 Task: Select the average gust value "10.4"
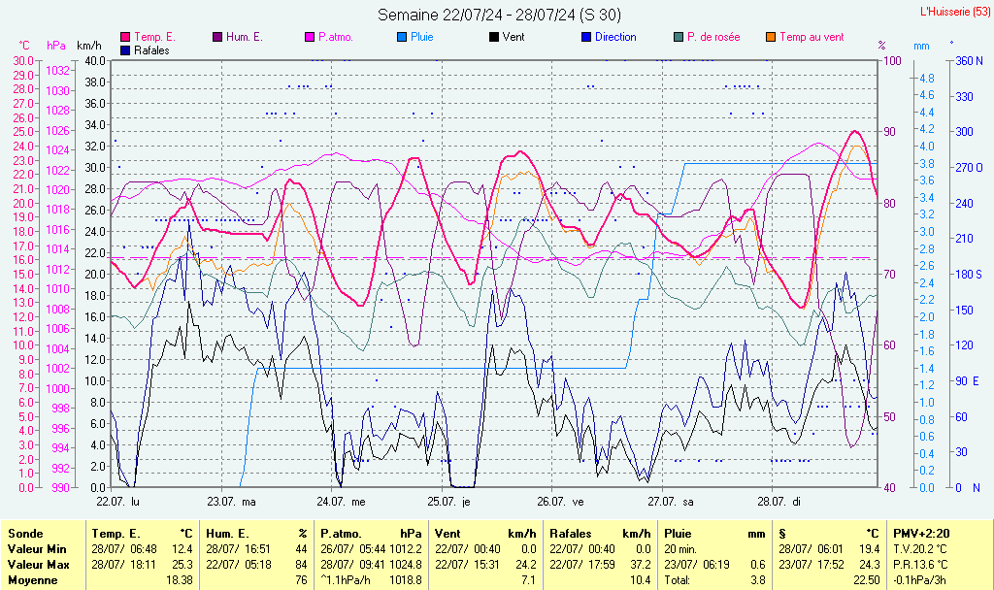point(641,580)
